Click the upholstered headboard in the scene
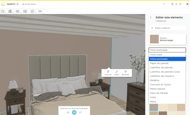The width and height of the screenshot is (190, 115). (x=57, y=67)
